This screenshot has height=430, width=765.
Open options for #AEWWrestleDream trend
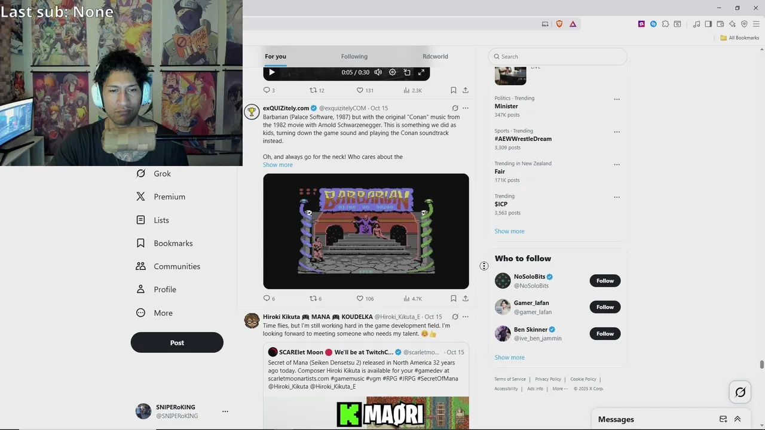[x=617, y=132]
